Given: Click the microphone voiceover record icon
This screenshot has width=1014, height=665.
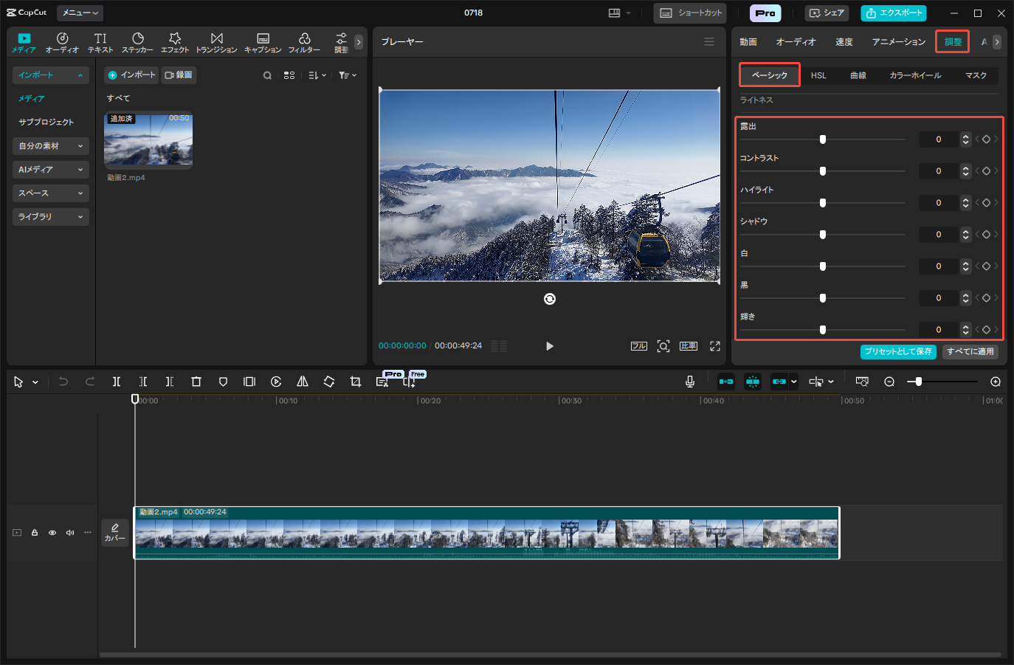Looking at the screenshot, I should (690, 382).
